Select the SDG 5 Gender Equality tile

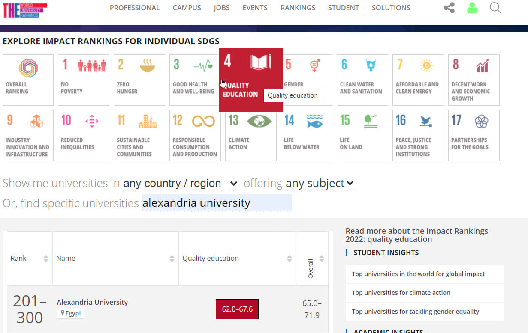tap(306, 80)
